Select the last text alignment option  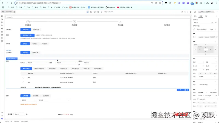214,103
